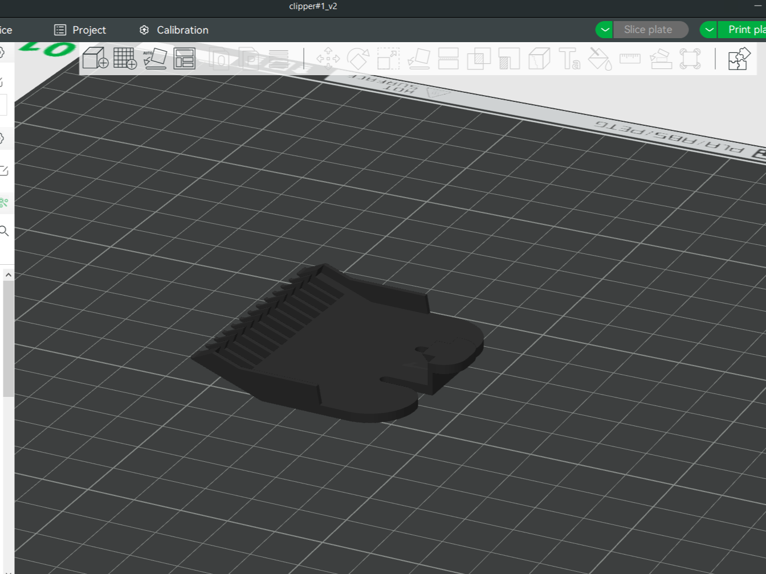
Task: Click the green settings-compare icon in sidebar
Action: pyautogui.click(x=4, y=202)
